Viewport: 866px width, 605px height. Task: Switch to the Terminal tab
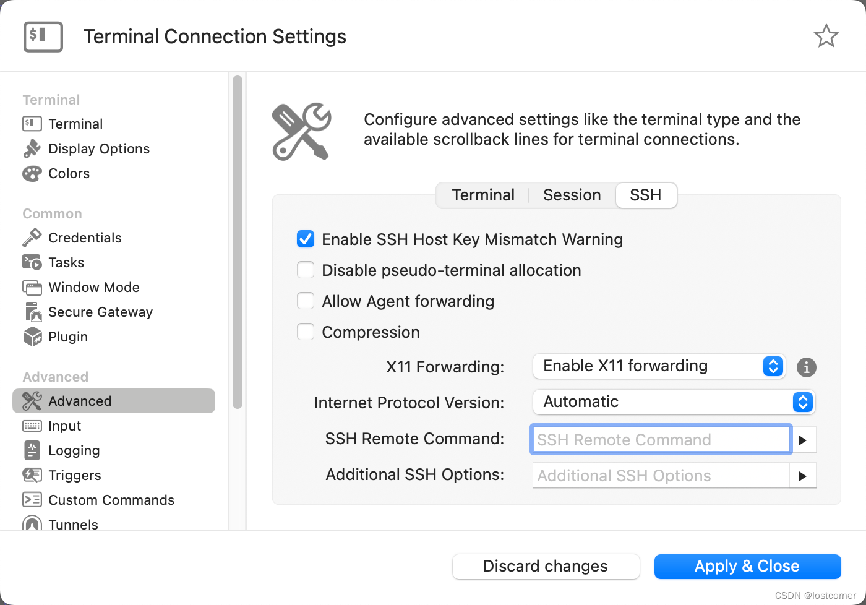click(483, 195)
